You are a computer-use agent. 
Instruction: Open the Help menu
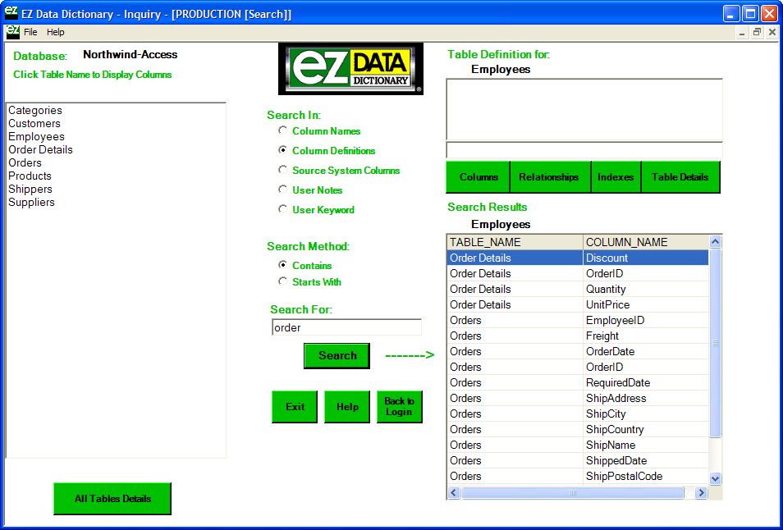55,32
